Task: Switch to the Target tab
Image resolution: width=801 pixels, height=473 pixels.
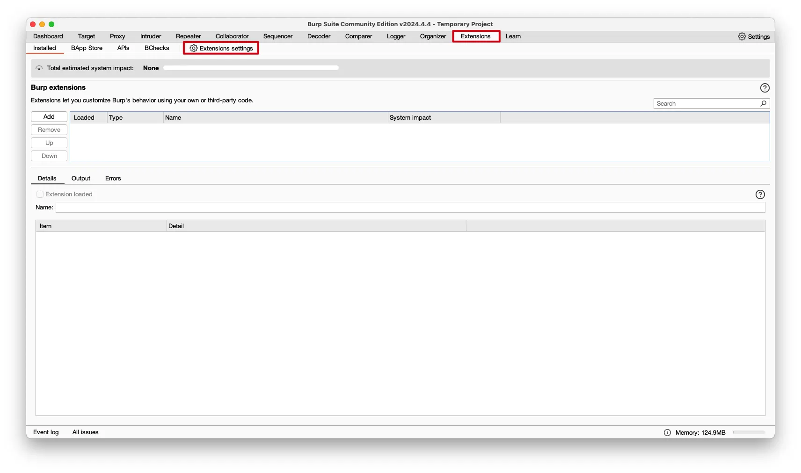Action: (x=87, y=36)
